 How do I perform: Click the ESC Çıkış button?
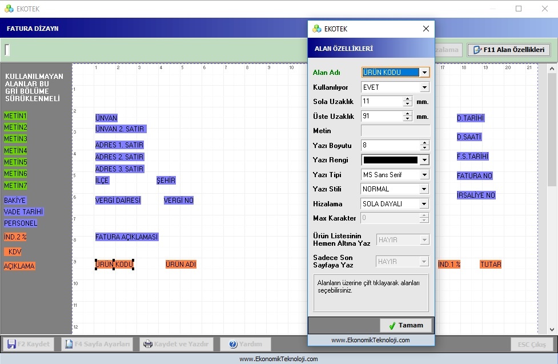coord(532,345)
